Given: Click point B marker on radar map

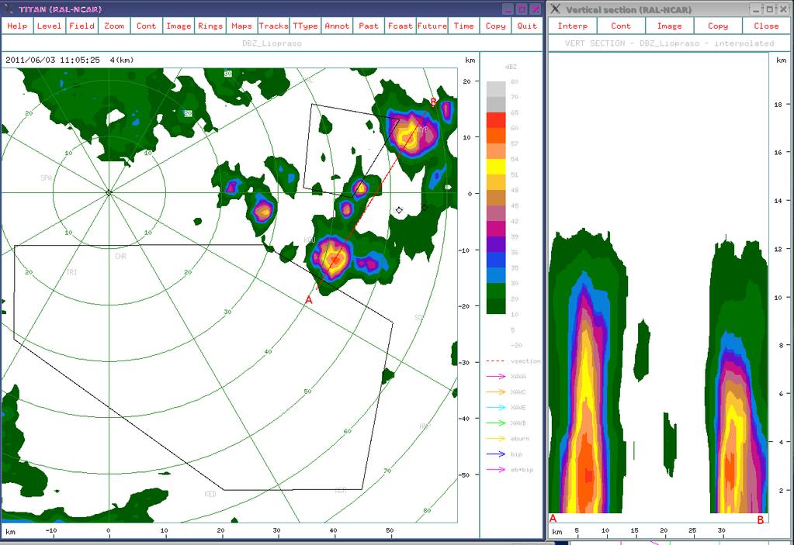Looking at the screenshot, I should coord(433,102).
